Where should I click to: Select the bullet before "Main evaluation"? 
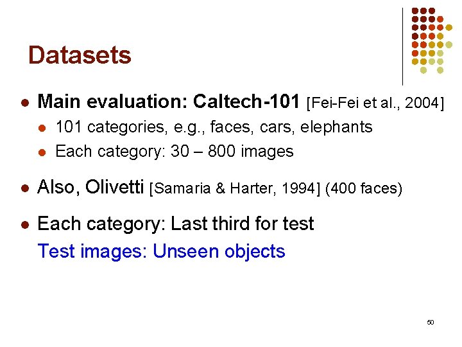pyautogui.click(x=24, y=102)
